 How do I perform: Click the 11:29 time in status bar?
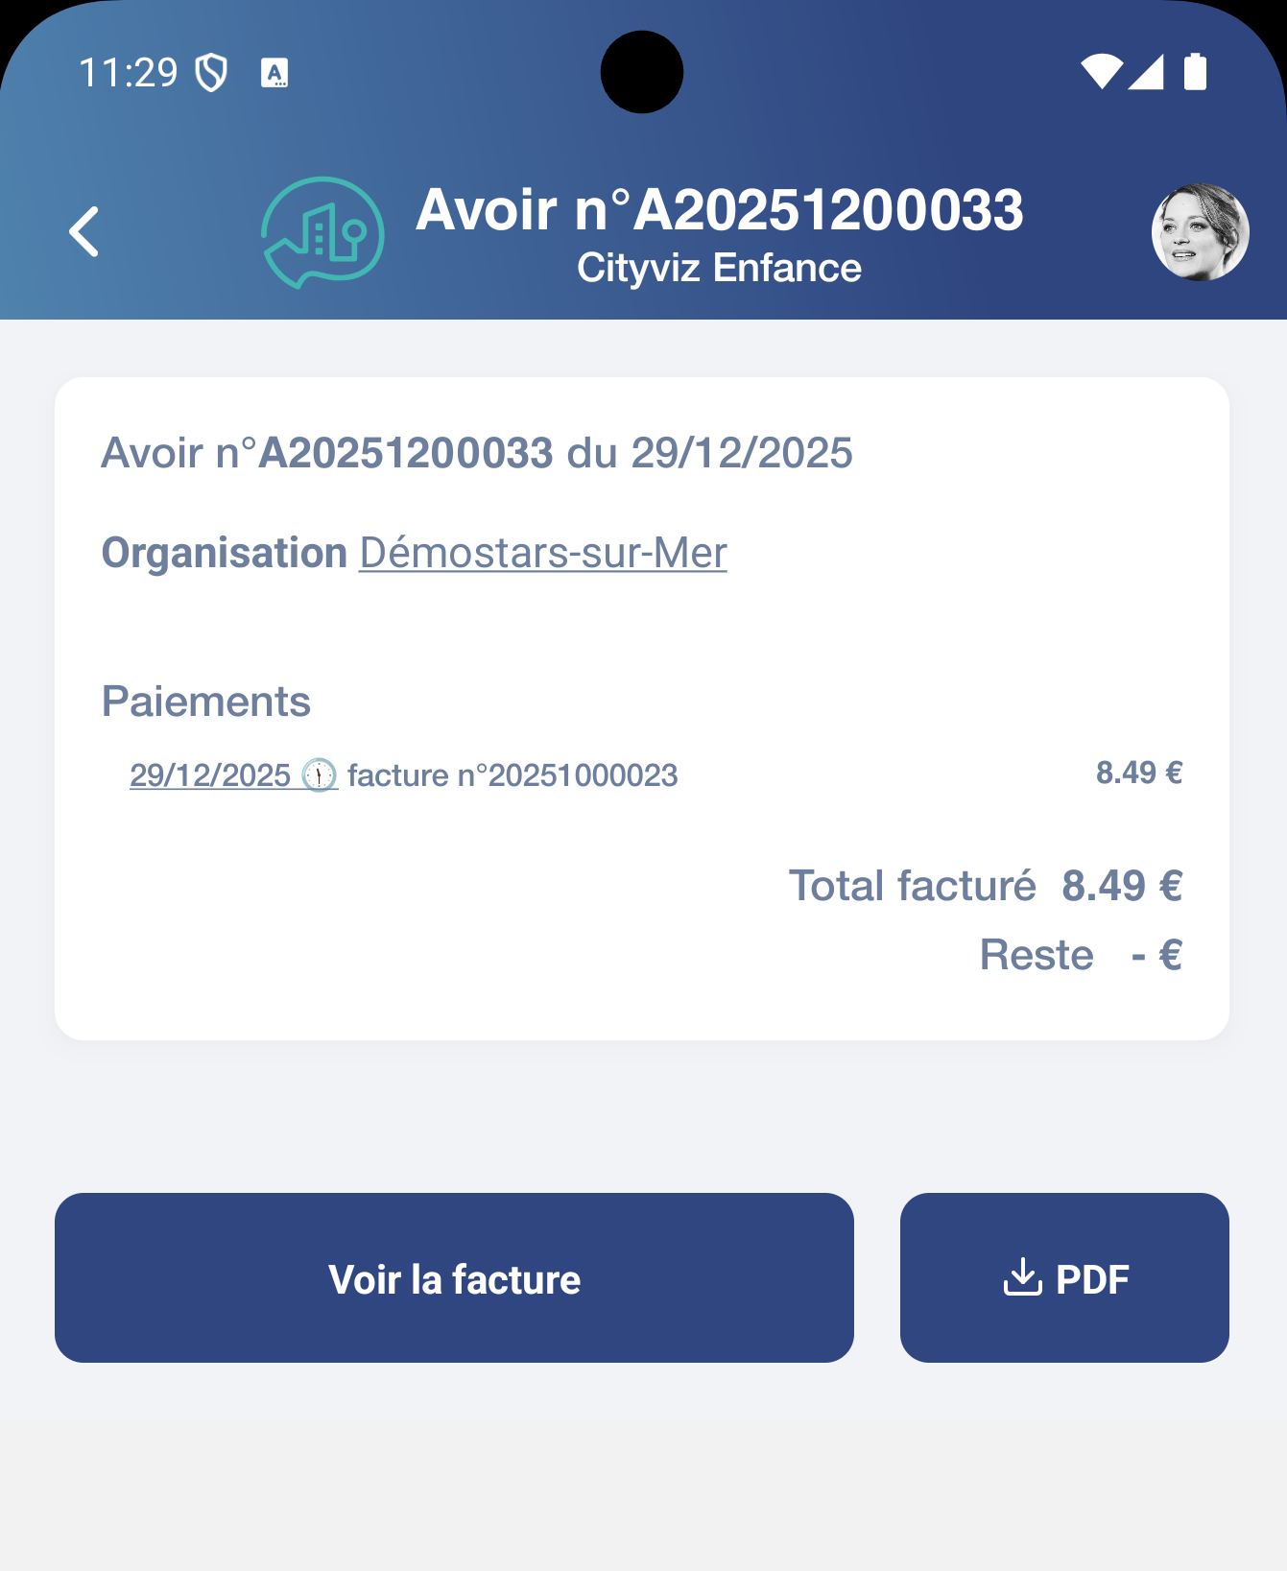click(128, 73)
